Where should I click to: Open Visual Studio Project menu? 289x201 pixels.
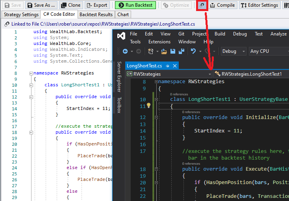click(199, 34)
